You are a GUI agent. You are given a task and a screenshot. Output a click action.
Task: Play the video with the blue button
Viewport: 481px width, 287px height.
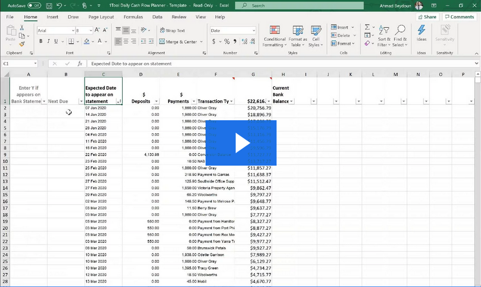pyautogui.click(x=241, y=143)
